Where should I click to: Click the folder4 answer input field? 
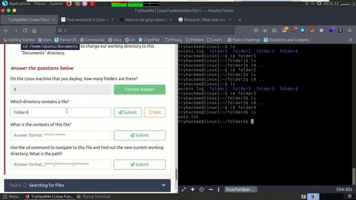[x=61, y=112]
